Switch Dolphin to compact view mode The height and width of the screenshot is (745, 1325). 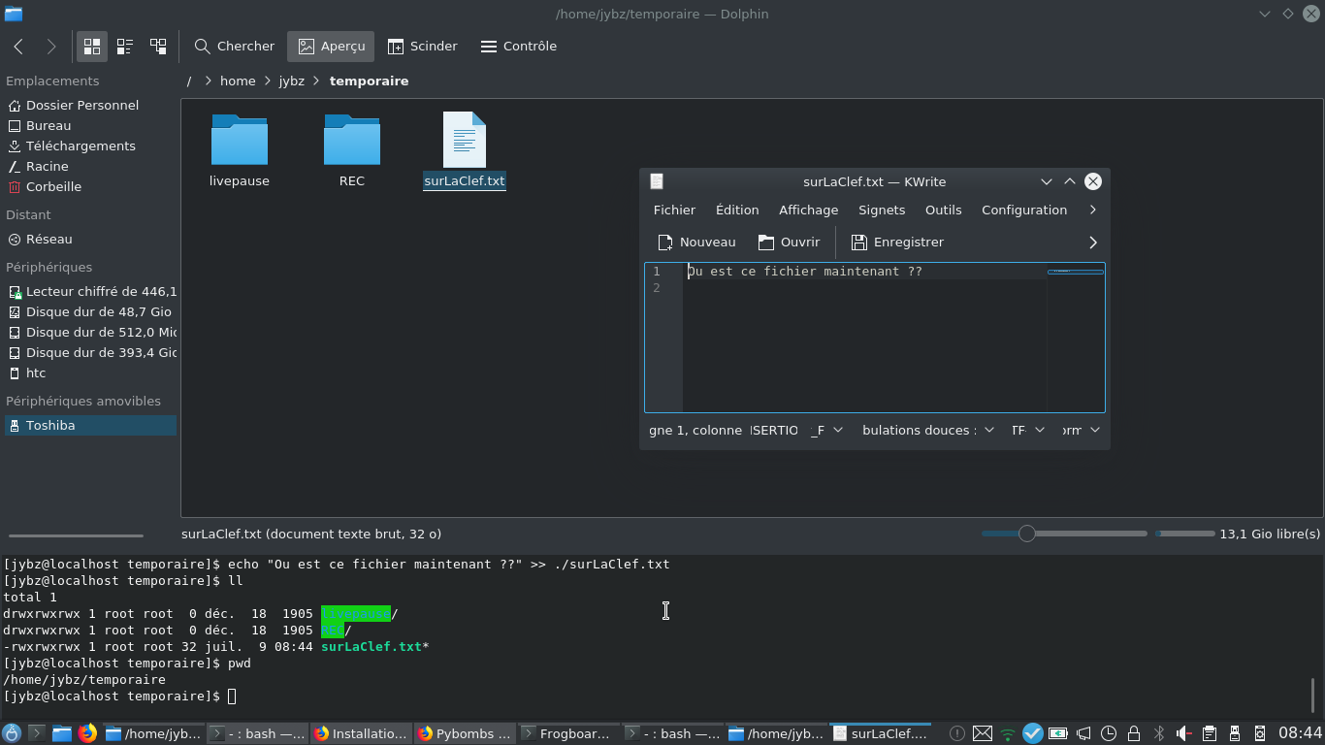click(125, 46)
